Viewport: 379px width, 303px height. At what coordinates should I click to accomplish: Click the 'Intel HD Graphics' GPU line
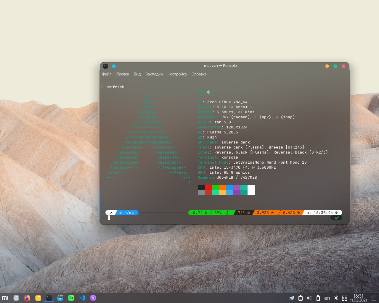click(x=230, y=173)
